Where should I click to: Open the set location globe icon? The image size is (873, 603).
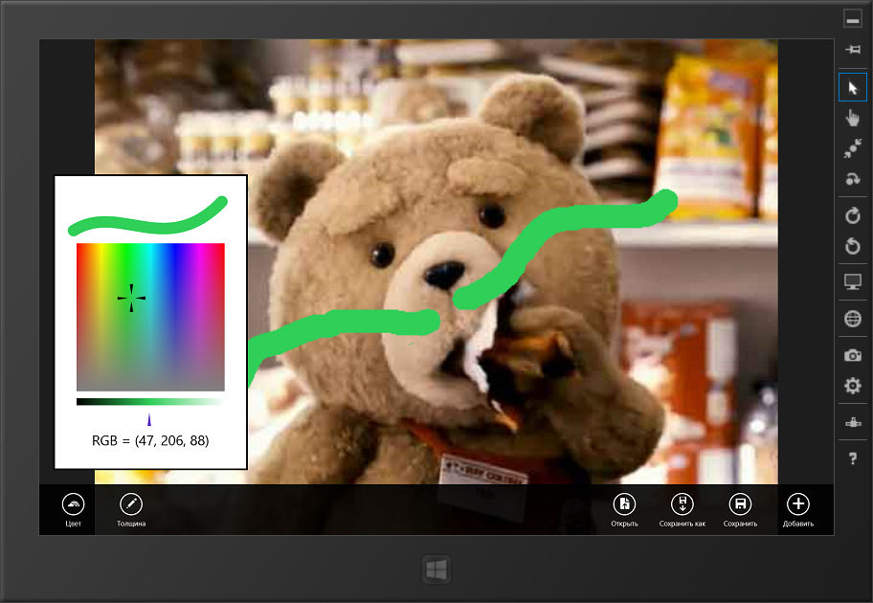(852, 319)
